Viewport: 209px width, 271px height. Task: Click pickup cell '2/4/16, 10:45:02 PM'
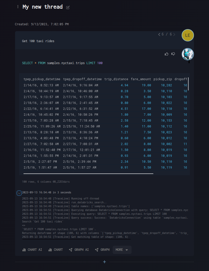41,115
